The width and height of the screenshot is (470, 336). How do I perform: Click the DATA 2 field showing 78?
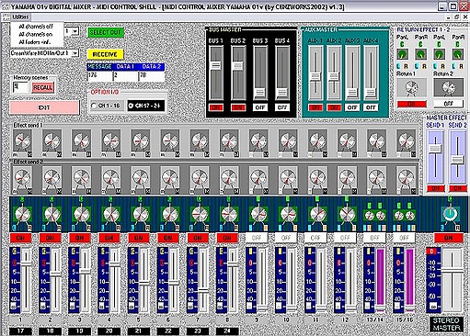(152, 76)
